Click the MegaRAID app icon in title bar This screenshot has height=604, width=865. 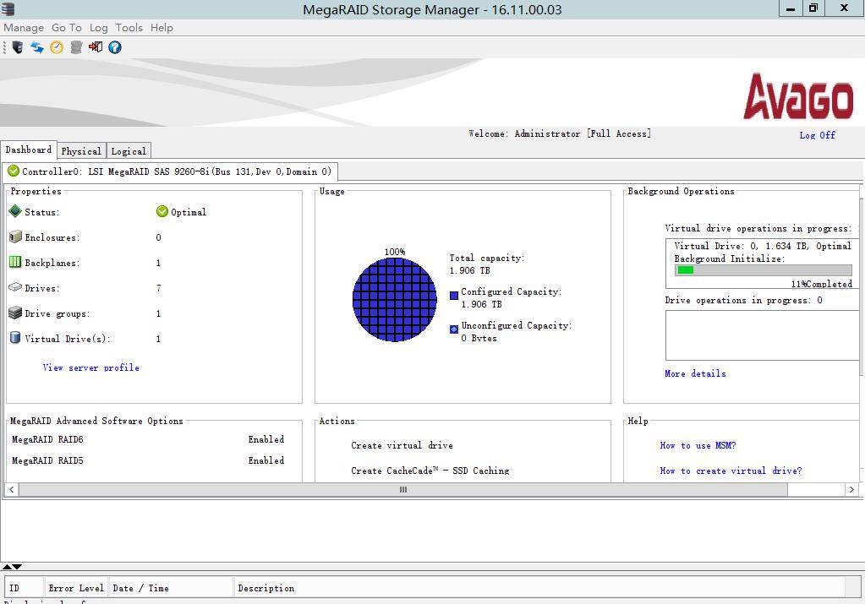pos(8,8)
